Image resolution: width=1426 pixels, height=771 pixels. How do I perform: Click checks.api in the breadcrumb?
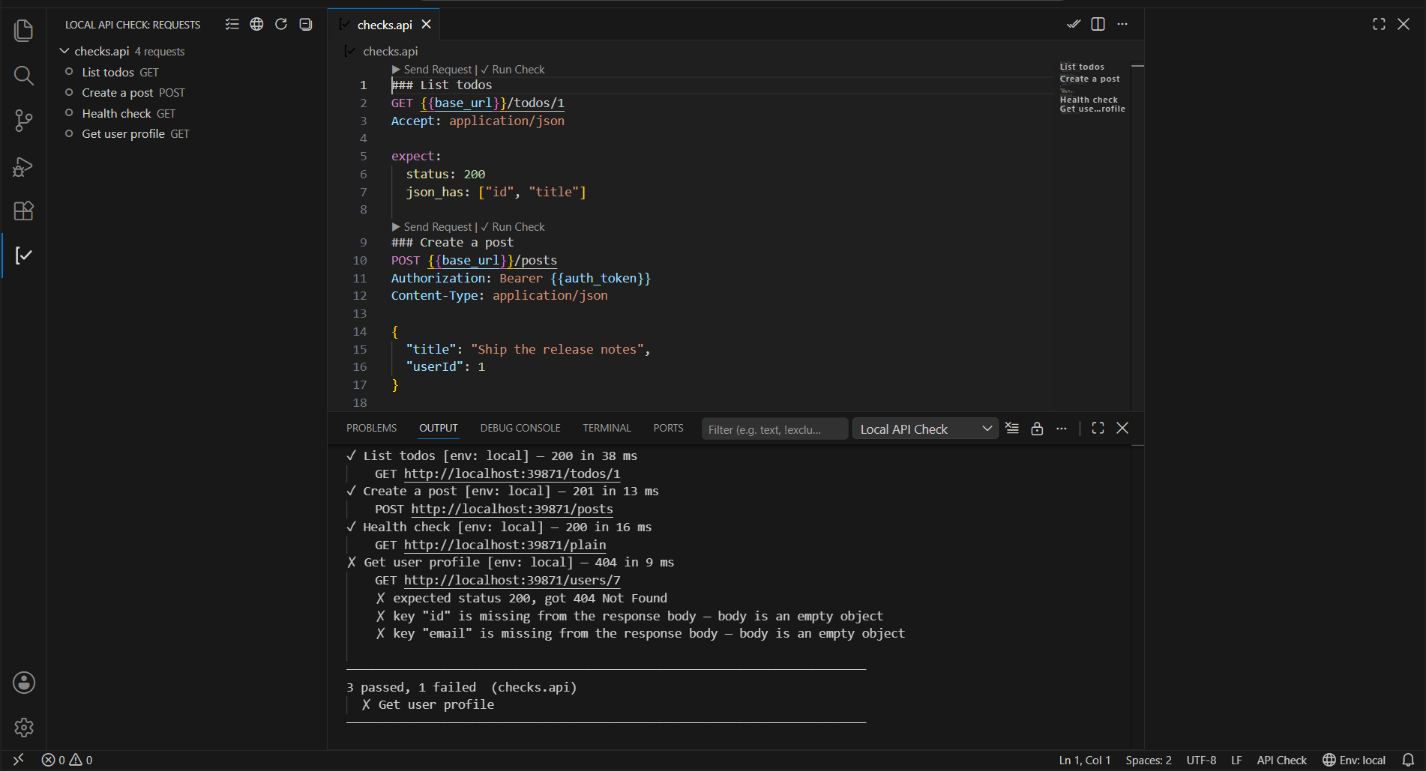click(390, 51)
